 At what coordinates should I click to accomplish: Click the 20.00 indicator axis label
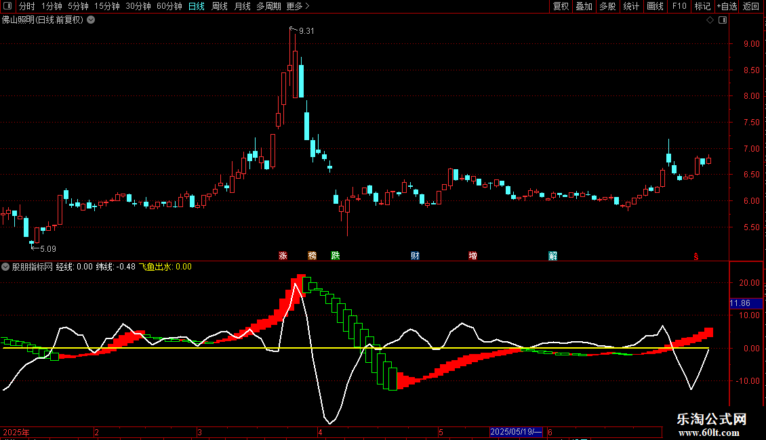tap(749, 283)
